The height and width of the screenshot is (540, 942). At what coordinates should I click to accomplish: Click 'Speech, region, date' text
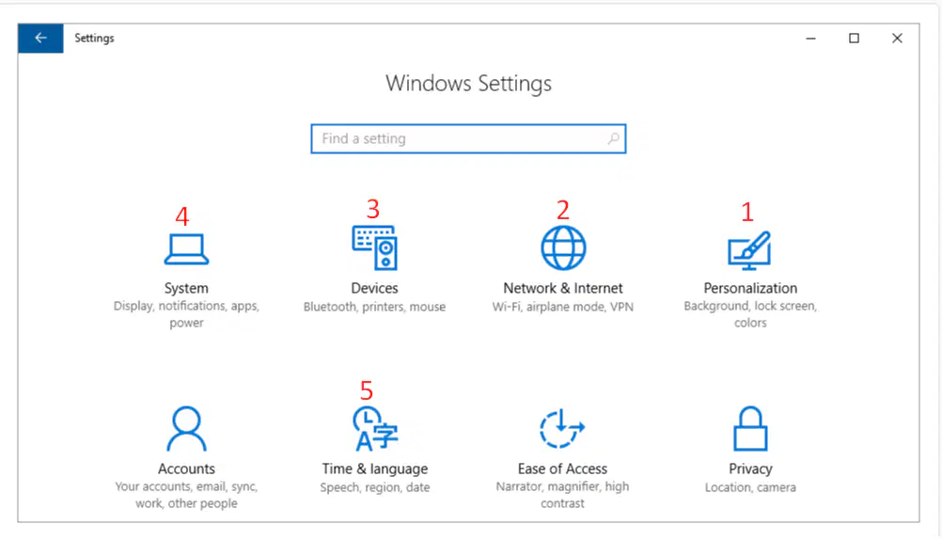point(375,487)
